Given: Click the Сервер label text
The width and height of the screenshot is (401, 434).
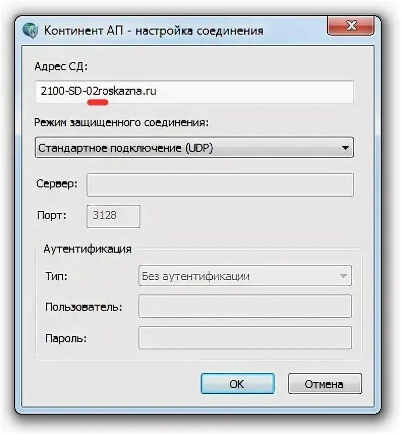Looking at the screenshot, I should (57, 183).
